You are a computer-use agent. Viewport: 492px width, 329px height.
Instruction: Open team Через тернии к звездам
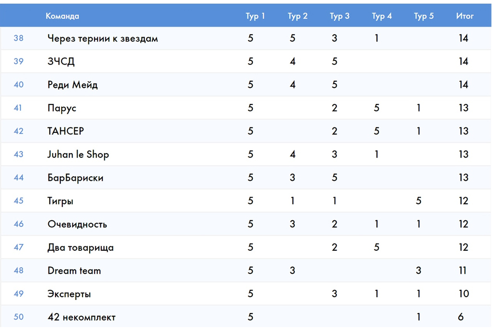pyautogui.click(x=103, y=39)
